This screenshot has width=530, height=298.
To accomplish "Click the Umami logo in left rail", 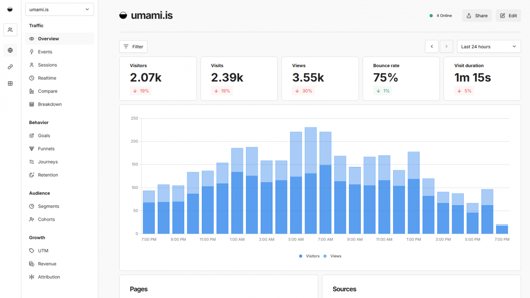I will point(10,9).
